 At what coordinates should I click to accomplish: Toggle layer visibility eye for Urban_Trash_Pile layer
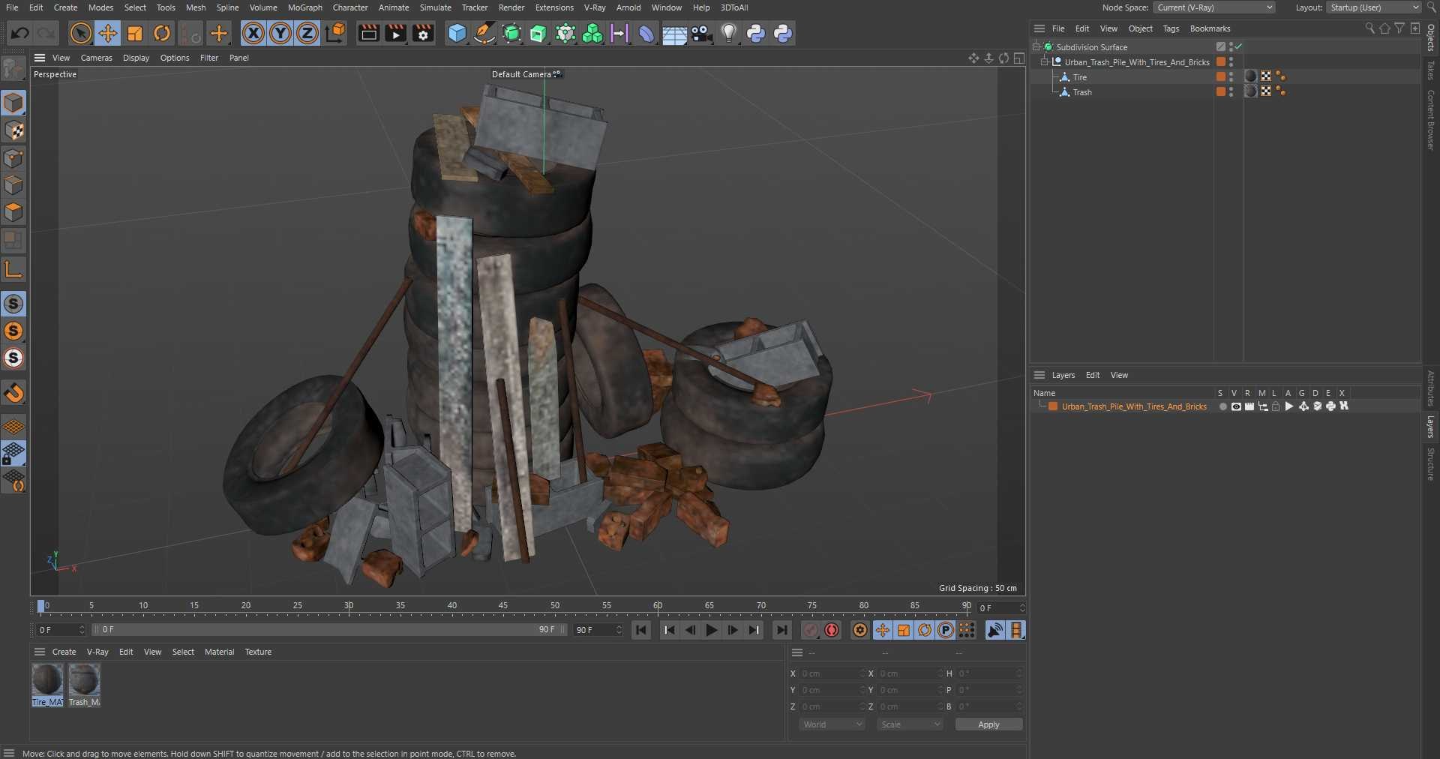[1236, 406]
